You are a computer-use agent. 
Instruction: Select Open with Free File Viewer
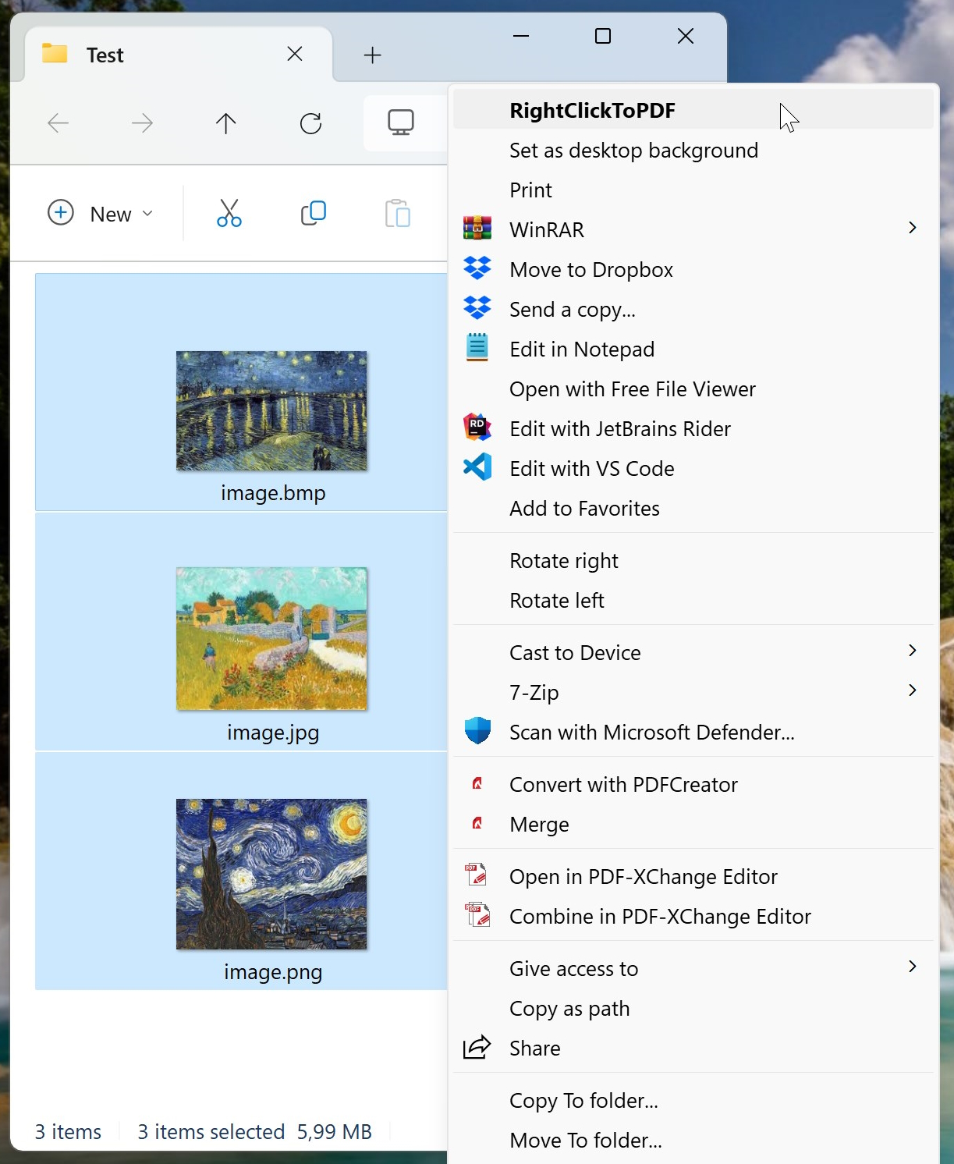pos(693,389)
